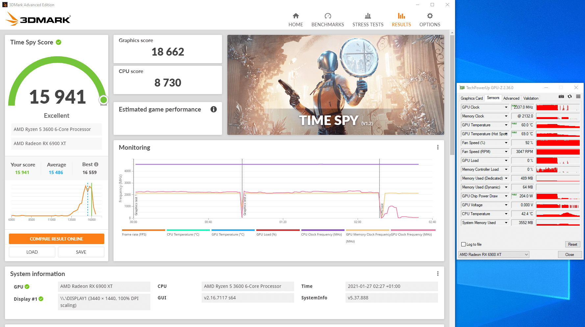Click the Time Spy score gauge knob
The height and width of the screenshot is (327, 585).
point(104,100)
